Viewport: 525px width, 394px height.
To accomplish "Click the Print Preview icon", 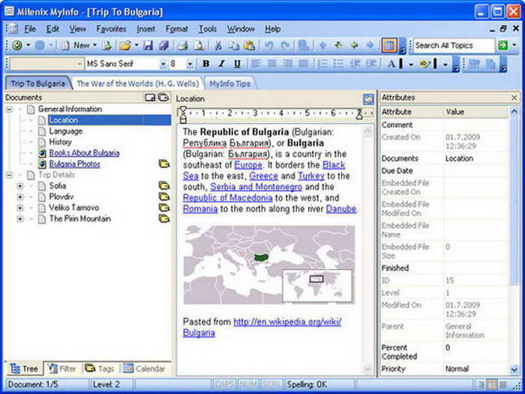I will 199,45.
